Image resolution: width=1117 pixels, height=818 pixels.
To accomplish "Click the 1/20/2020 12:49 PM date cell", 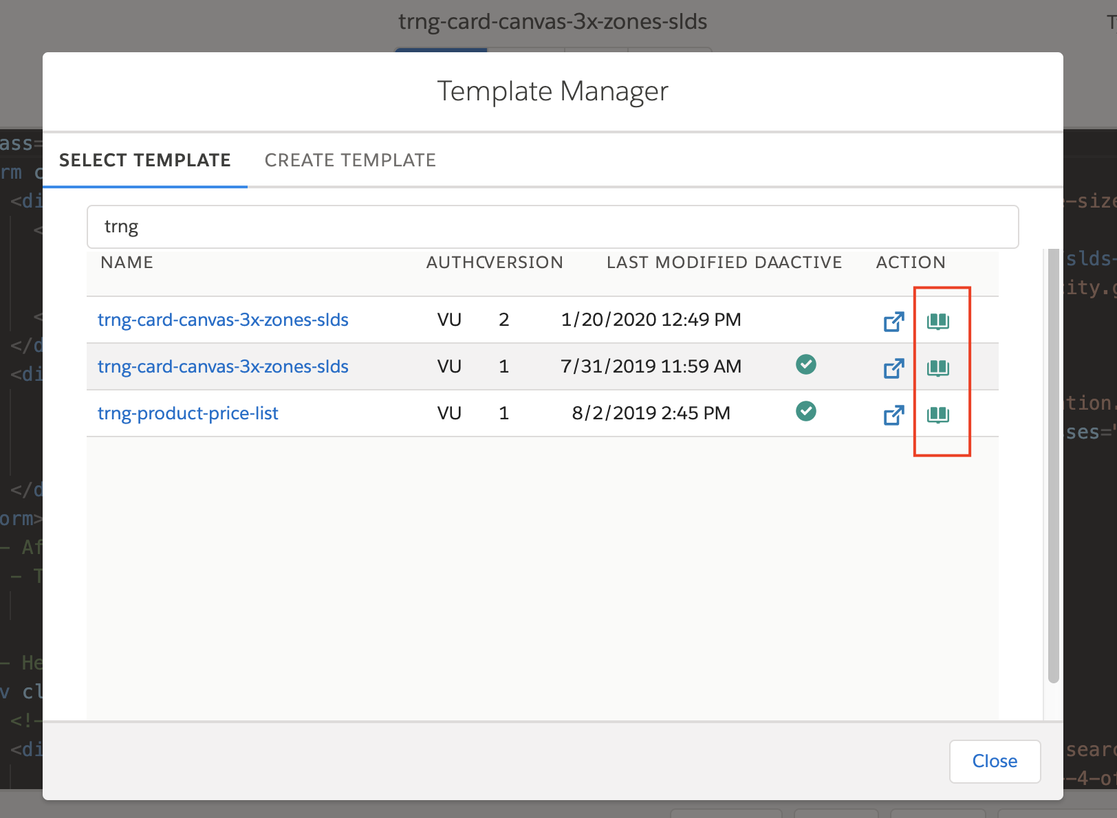I will tap(651, 320).
